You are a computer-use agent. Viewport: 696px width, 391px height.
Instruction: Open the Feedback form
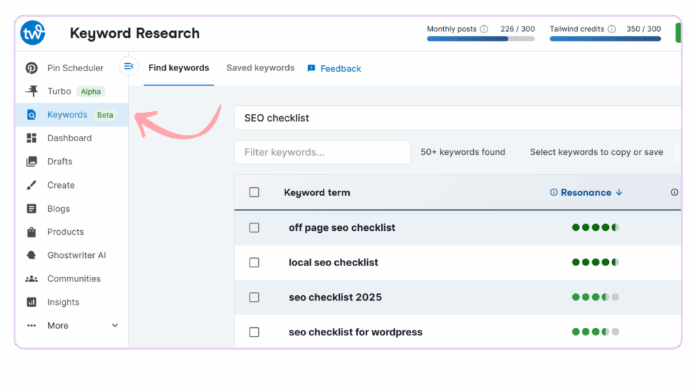click(x=334, y=69)
